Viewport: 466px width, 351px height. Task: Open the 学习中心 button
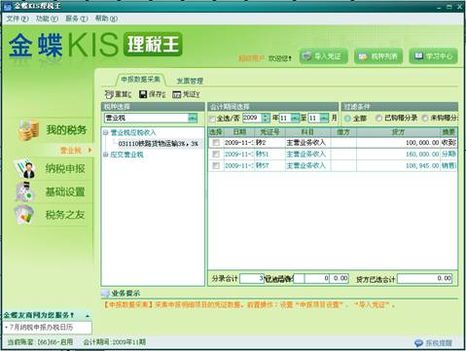pos(433,56)
